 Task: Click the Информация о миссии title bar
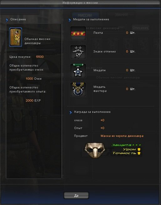click(x=80, y=2)
